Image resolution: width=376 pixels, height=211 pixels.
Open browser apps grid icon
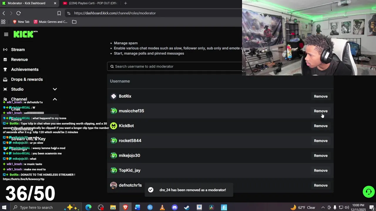[3, 22]
